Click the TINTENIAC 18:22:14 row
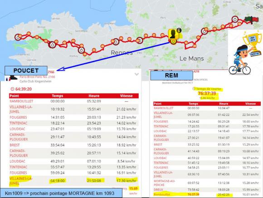Image resolution: width=263 pixels, height=198 pixels. [74, 123]
